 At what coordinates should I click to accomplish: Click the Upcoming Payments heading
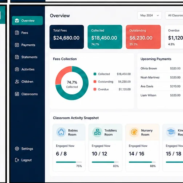[x=156, y=59]
